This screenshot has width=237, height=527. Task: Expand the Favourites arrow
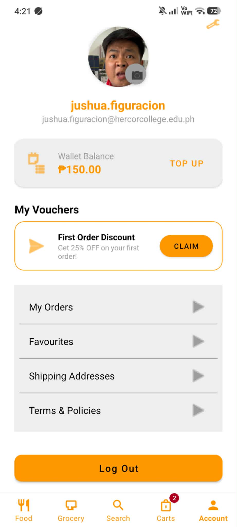[x=198, y=341]
